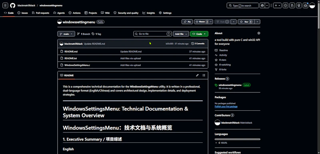Open the Add file dropdown
Image resolution: width=320 pixels, height=154 pixels.
pos(181,34)
